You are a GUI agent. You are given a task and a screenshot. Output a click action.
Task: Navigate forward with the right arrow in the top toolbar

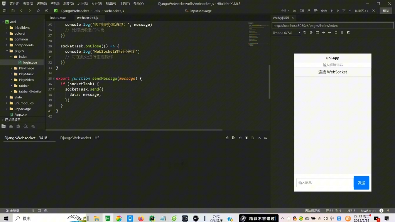30,11
